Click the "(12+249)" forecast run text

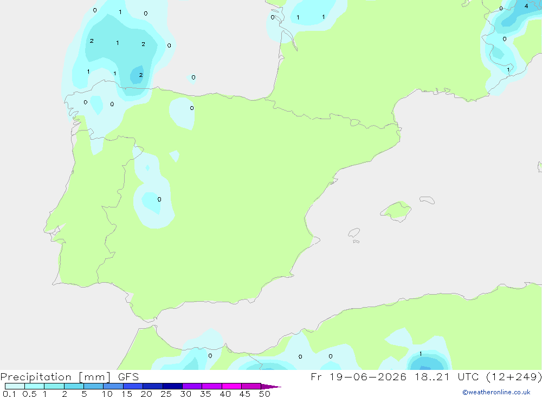click(514, 376)
